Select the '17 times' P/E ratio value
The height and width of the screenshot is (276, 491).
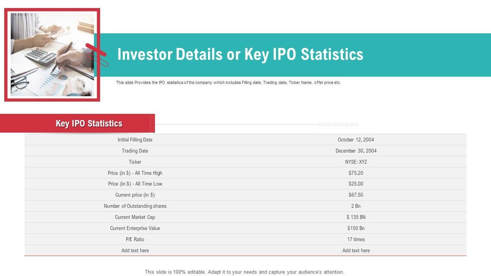pos(356,240)
